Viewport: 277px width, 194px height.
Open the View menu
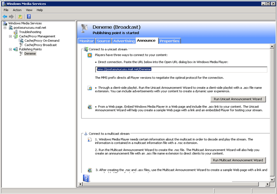click(29, 10)
